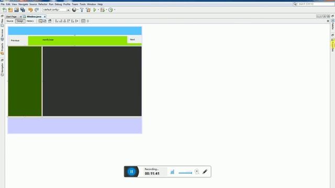Open the default config combo box
The height and width of the screenshot is (188, 335).
pyautogui.click(x=56, y=10)
